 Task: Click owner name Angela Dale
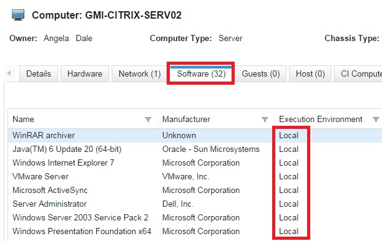coord(68,39)
